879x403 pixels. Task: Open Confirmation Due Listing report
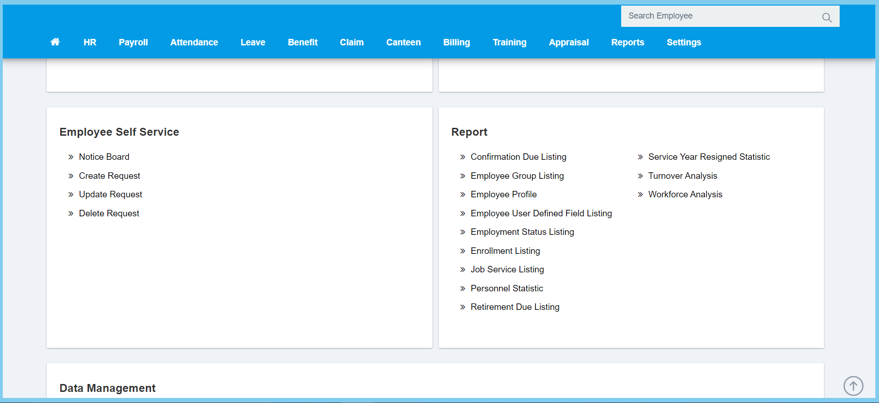tap(518, 157)
